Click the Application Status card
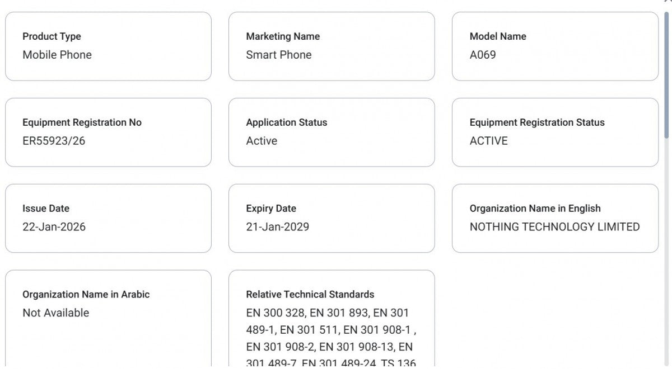Screen dimensions: 672x369 click(332, 133)
